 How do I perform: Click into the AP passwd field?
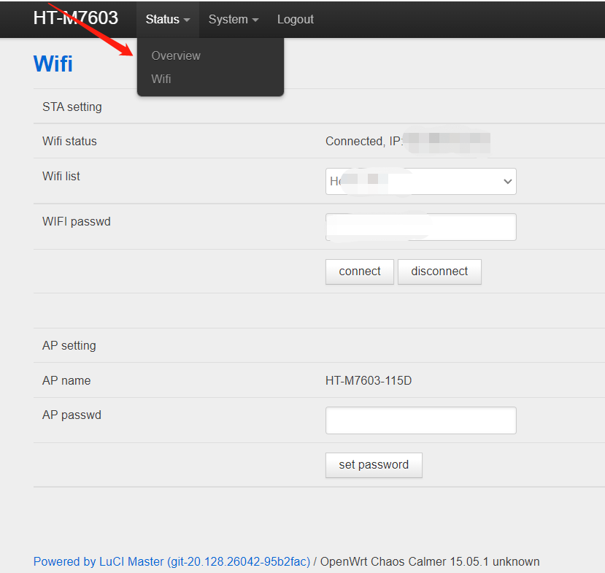point(420,420)
